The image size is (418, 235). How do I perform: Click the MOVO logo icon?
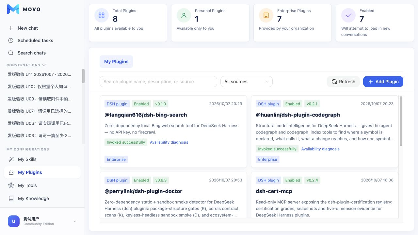(x=13, y=9)
